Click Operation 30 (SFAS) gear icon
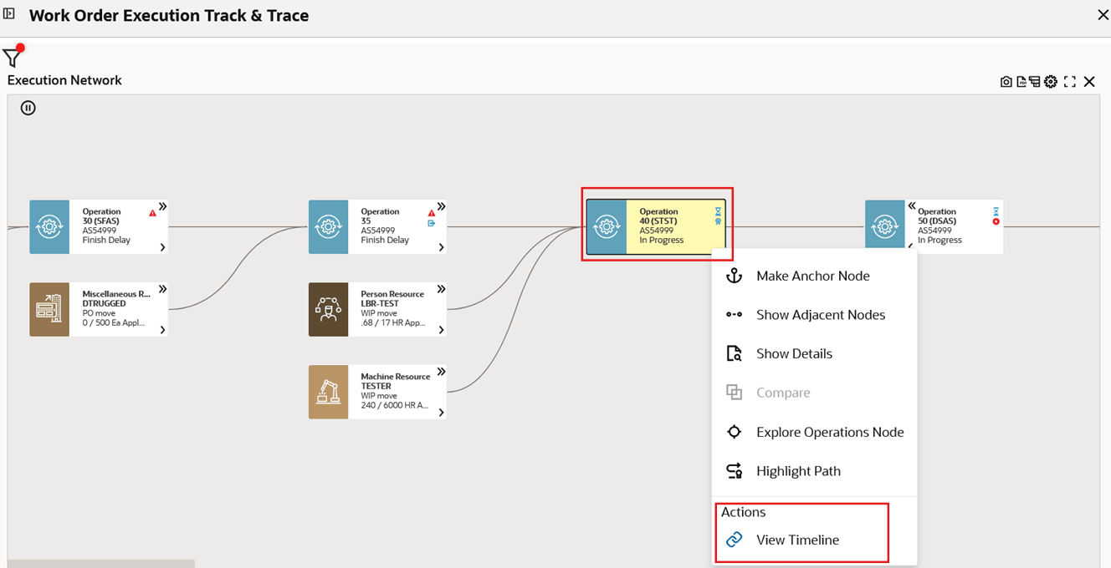Screen dimensions: 1111x568 (x=49, y=226)
